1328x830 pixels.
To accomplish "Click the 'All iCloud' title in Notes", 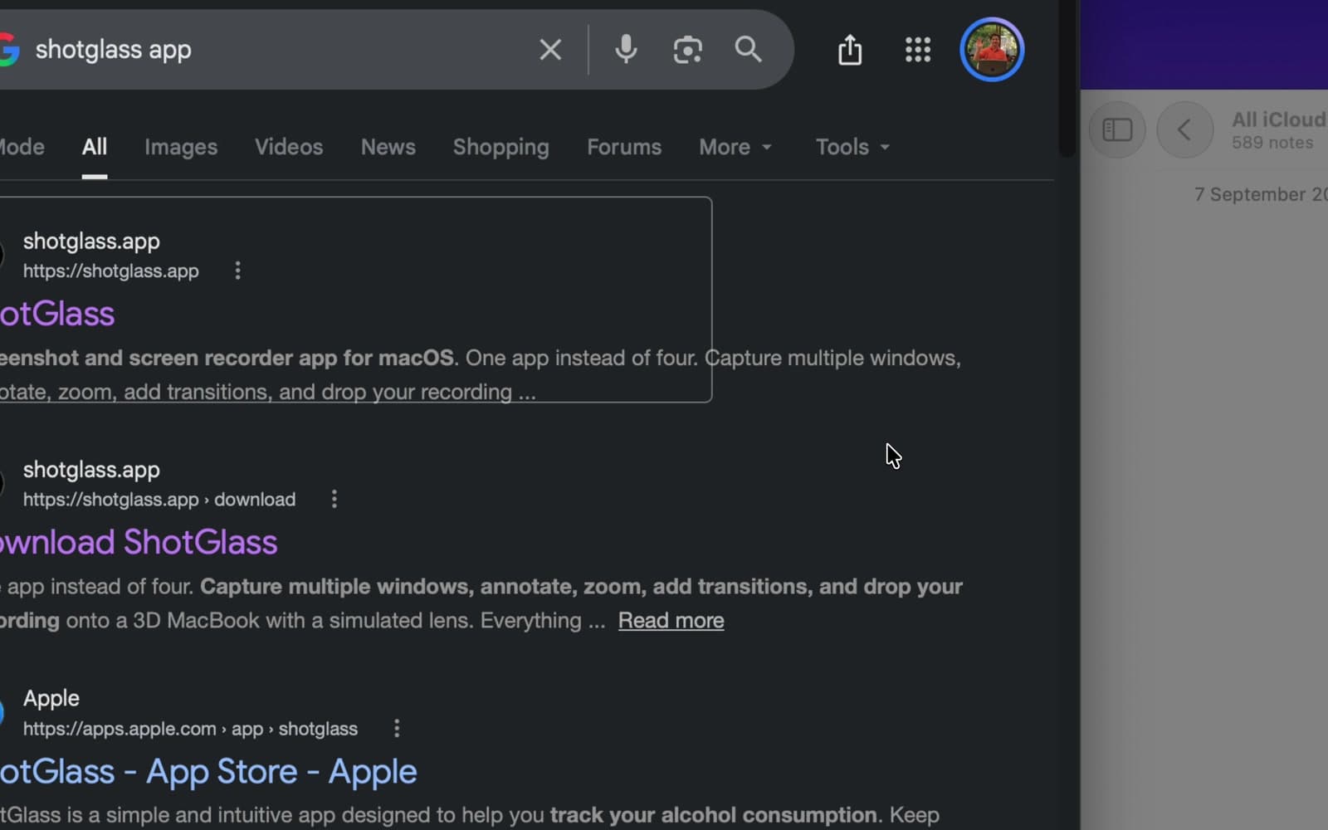I will coord(1279,120).
